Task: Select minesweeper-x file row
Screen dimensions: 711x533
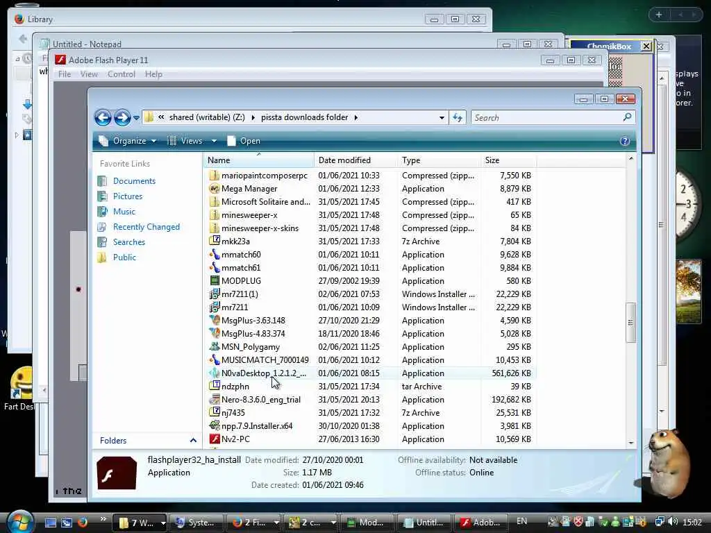Action: 370,215
